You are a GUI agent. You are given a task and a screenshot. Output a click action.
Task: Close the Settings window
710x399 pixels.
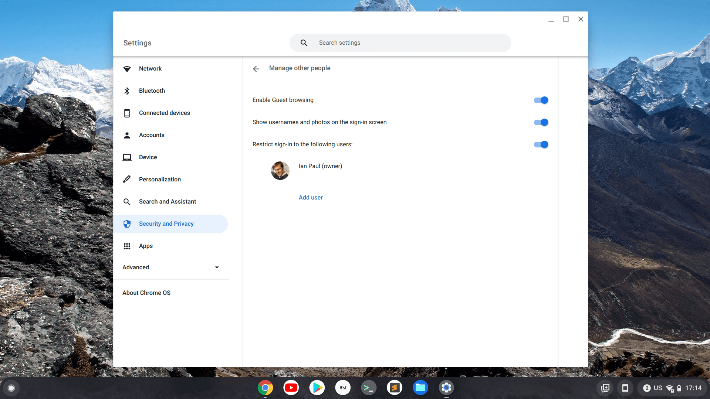[581, 19]
